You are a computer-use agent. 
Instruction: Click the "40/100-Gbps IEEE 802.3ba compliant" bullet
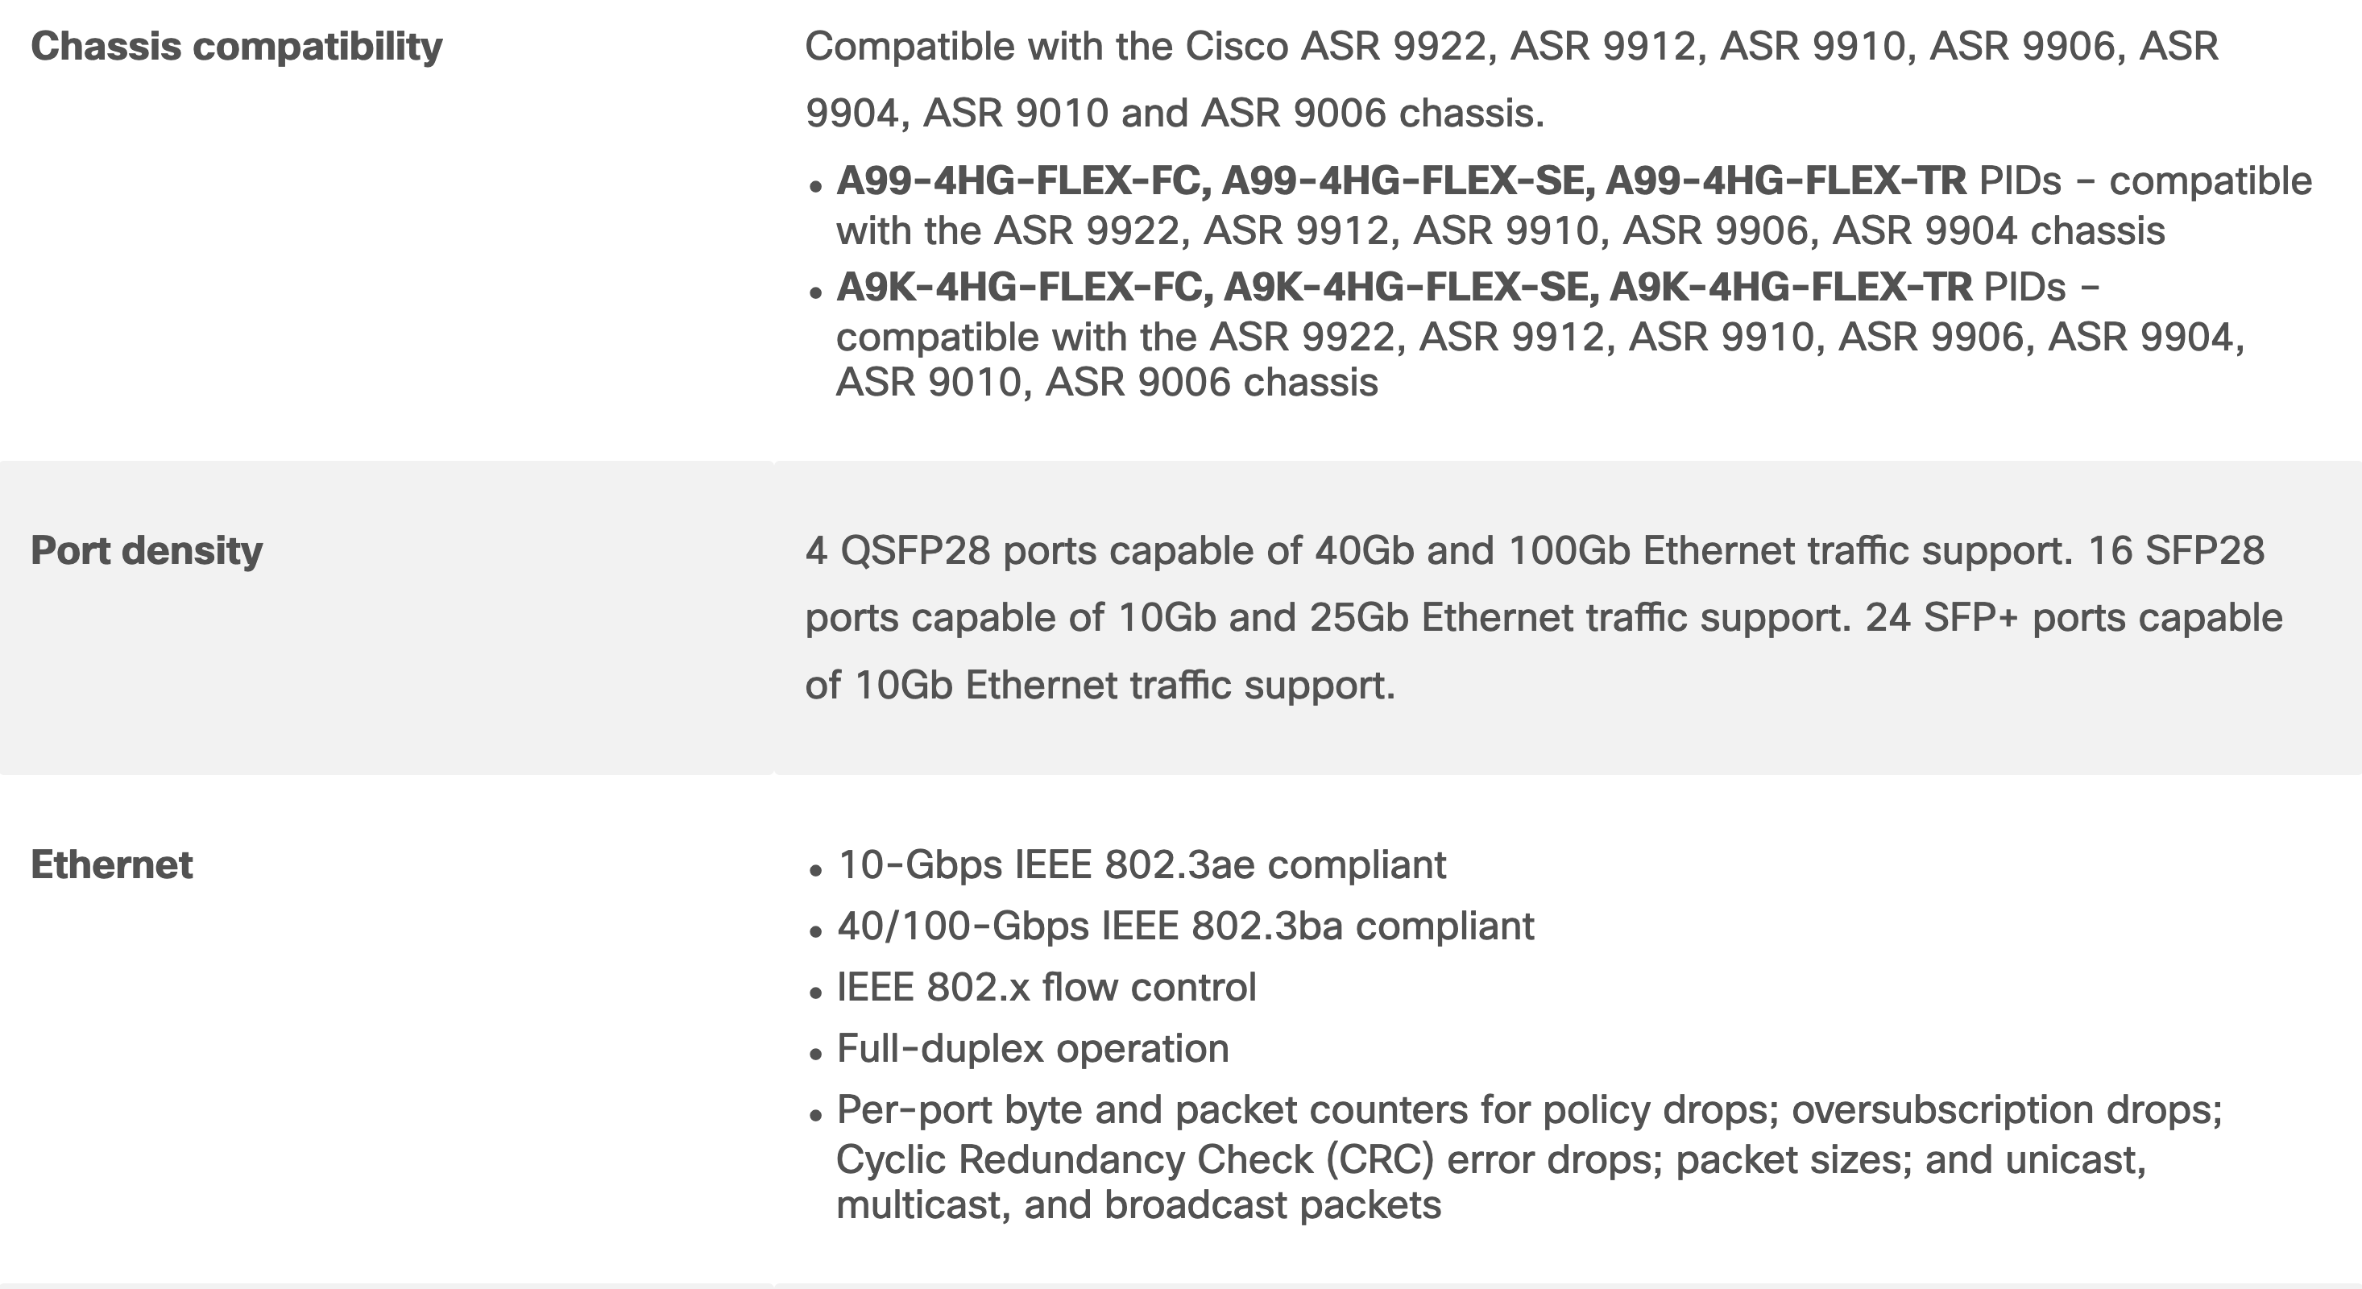(x=1185, y=926)
